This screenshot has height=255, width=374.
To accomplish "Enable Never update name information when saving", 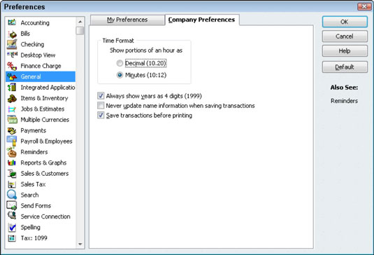I will [101, 105].
